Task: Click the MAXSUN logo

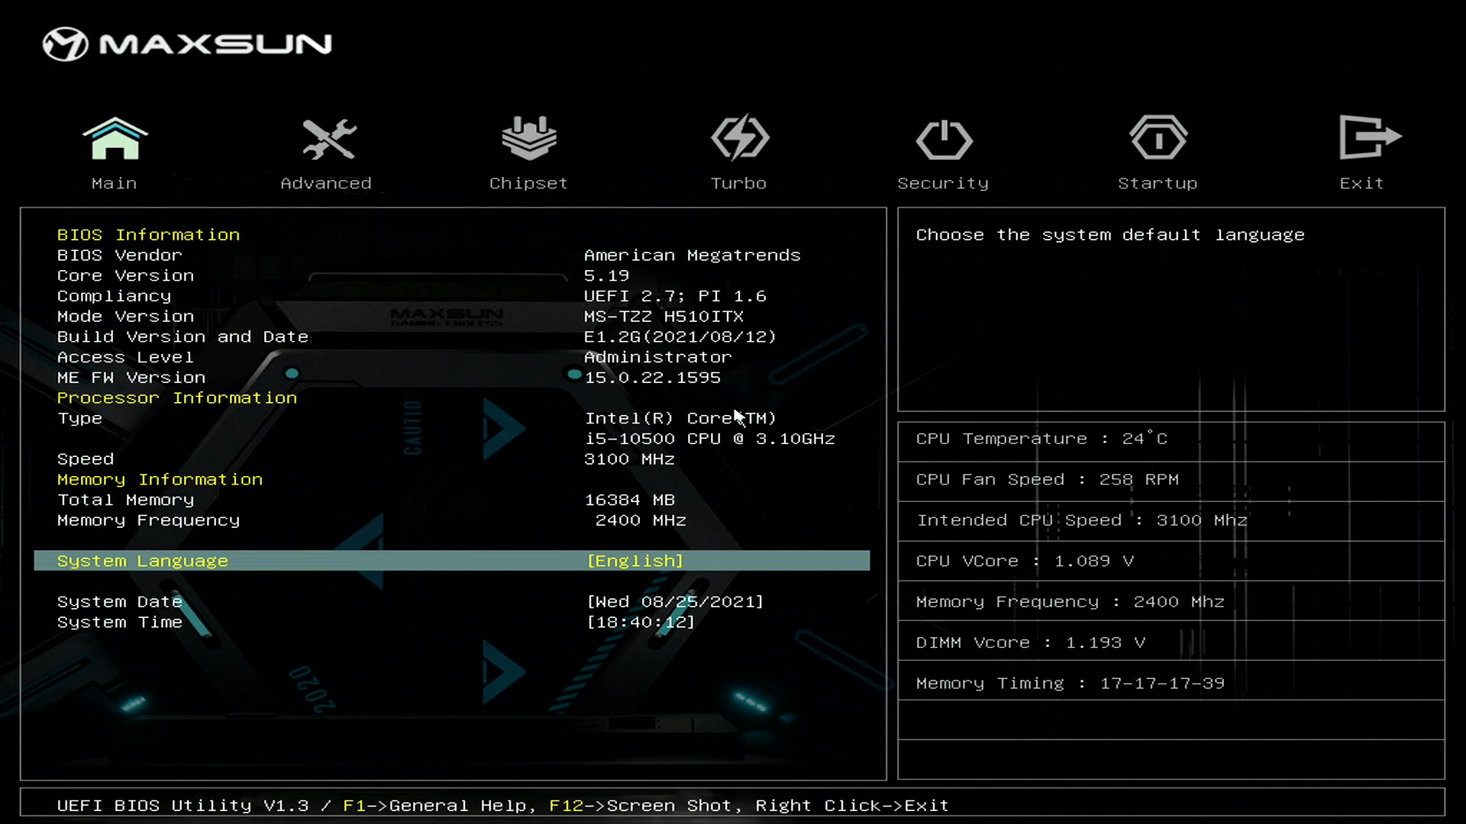Action: (187, 44)
